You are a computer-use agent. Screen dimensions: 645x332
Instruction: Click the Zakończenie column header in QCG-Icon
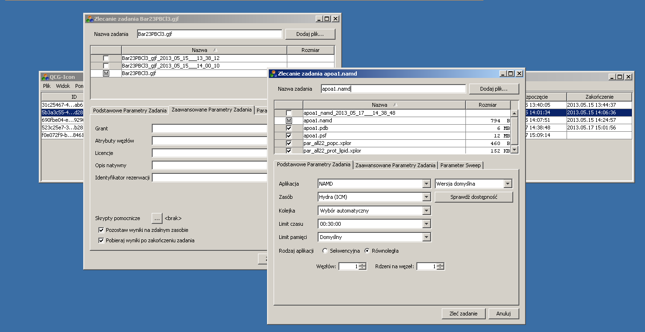click(599, 97)
